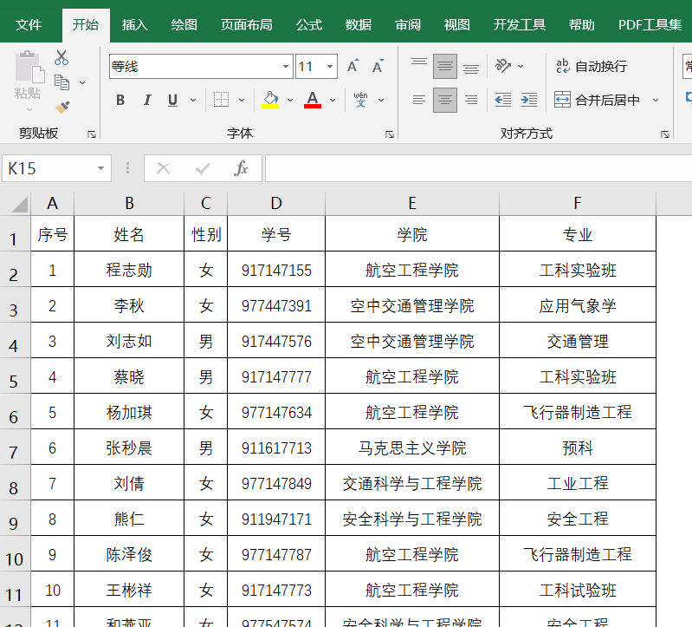
Task: Open the 字体 group dialog launcher
Action: [x=389, y=134]
